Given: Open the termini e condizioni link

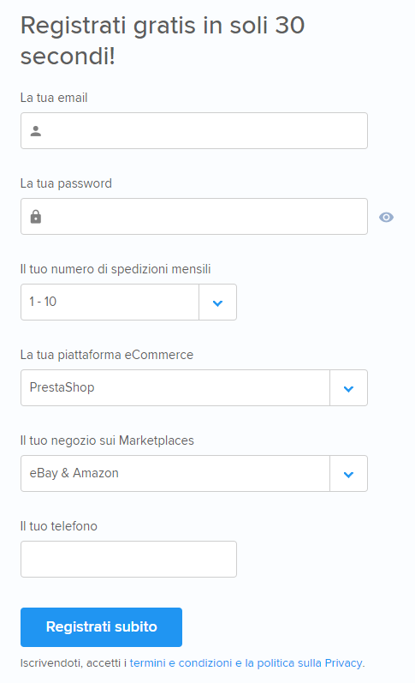Looking at the screenshot, I should coord(181,663).
